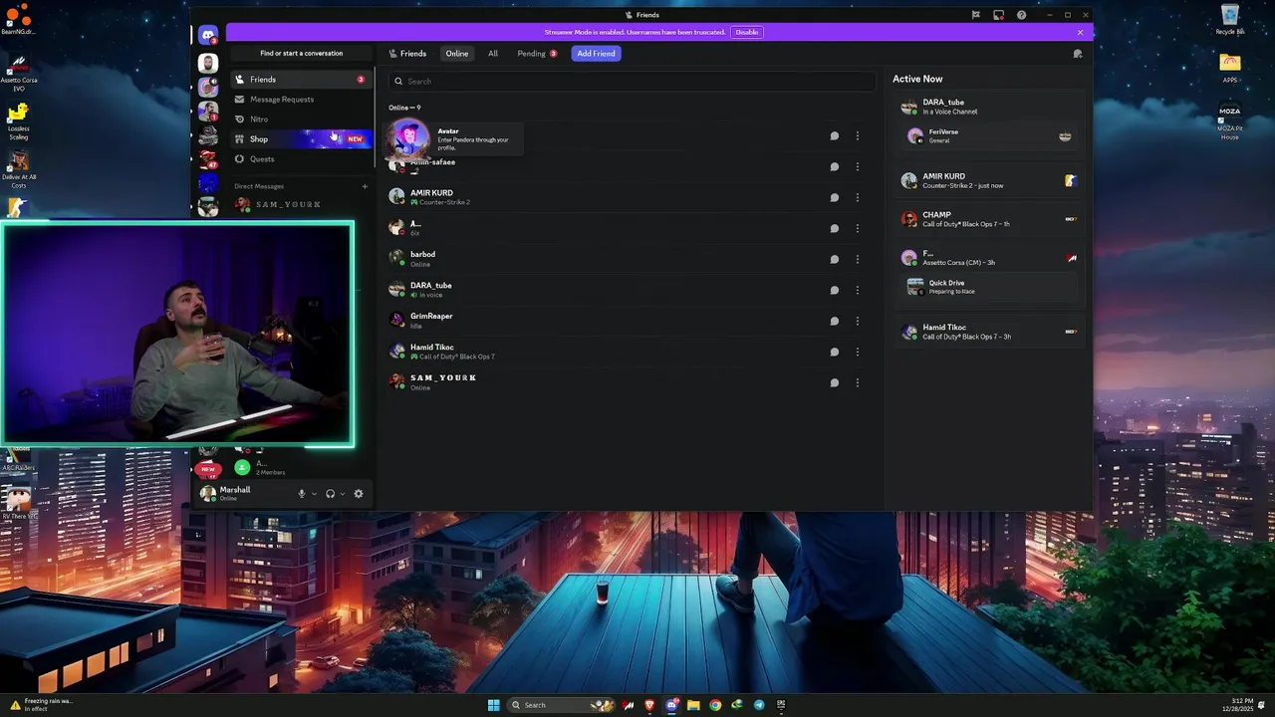This screenshot has height=717, width=1275.
Task: Toggle headphones deafen in user panel
Action: (x=330, y=494)
